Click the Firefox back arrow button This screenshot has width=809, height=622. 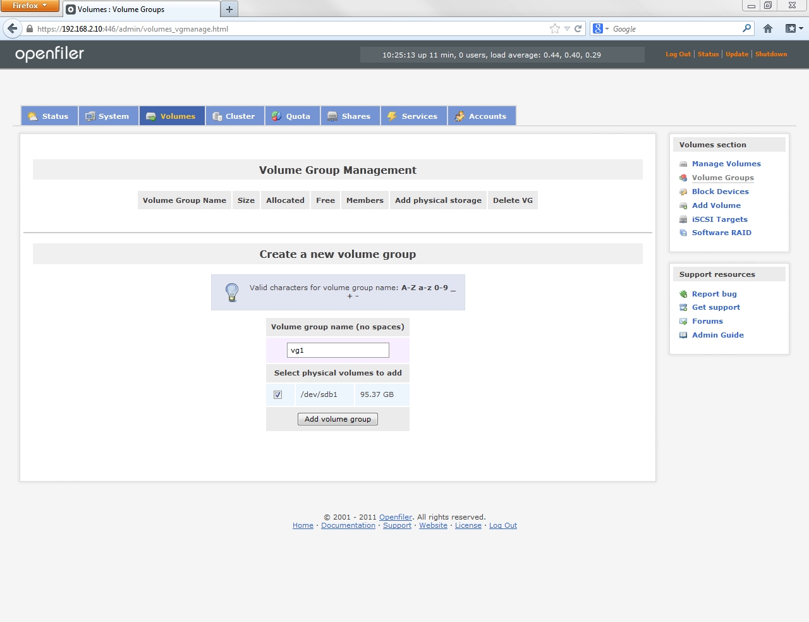pos(12,28)
